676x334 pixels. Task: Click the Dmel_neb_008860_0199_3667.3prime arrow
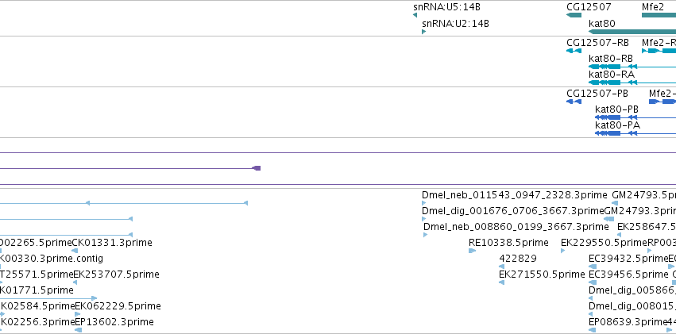click(425, 235)
